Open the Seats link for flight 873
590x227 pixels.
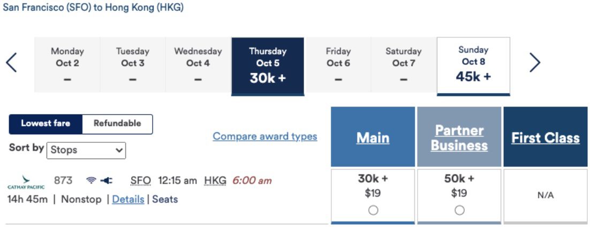165,199
